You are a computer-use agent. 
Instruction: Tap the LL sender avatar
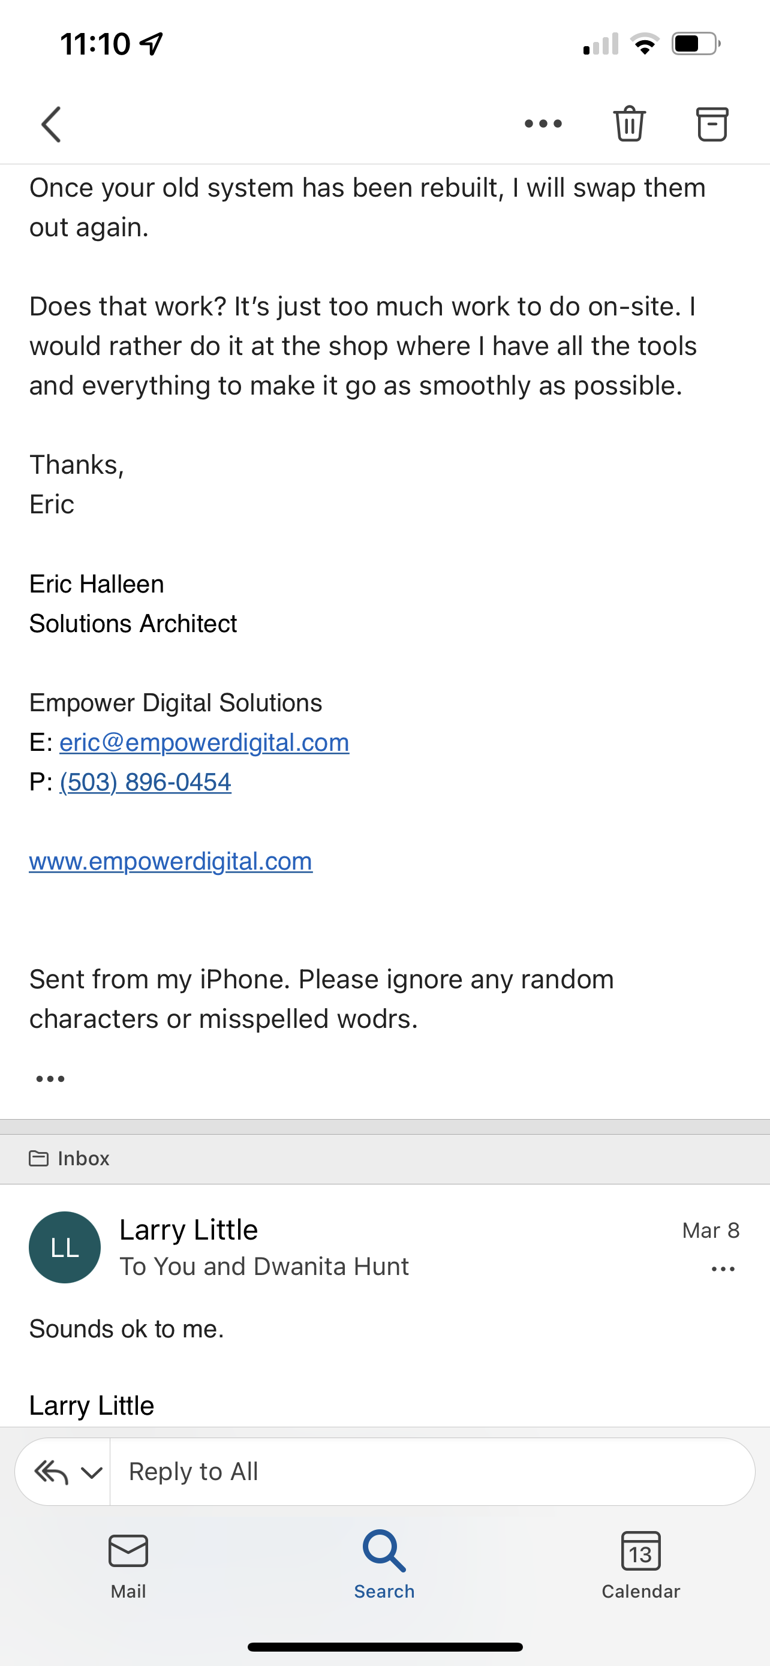click(65, 1247)
